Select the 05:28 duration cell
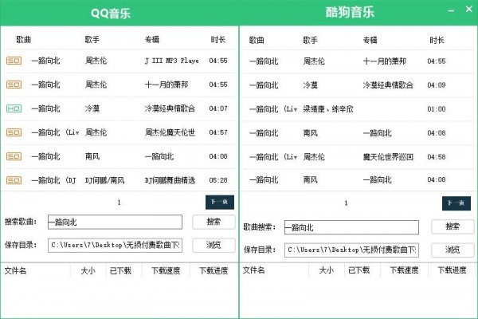 218,180
